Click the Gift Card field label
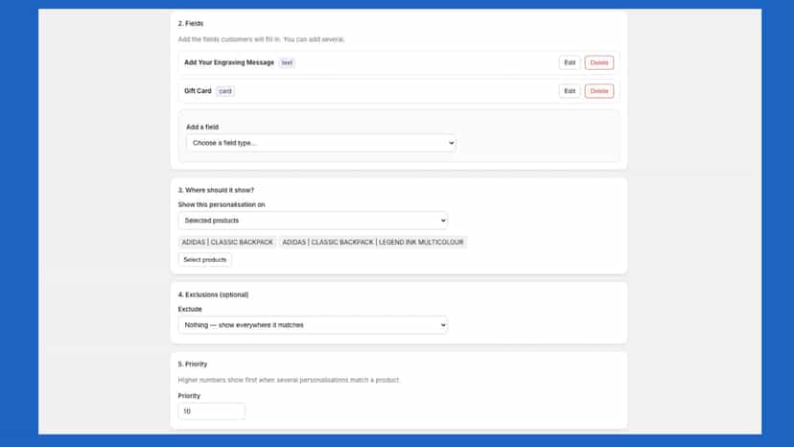This screenshot has height=447, width=794. (198, 91)
